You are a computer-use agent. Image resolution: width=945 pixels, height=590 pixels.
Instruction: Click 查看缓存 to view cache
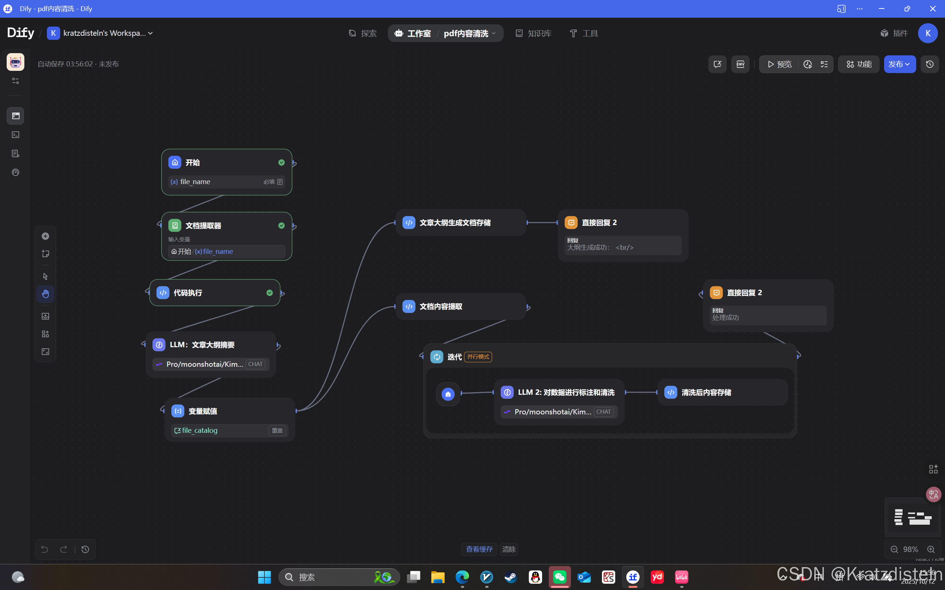[479, 549]
